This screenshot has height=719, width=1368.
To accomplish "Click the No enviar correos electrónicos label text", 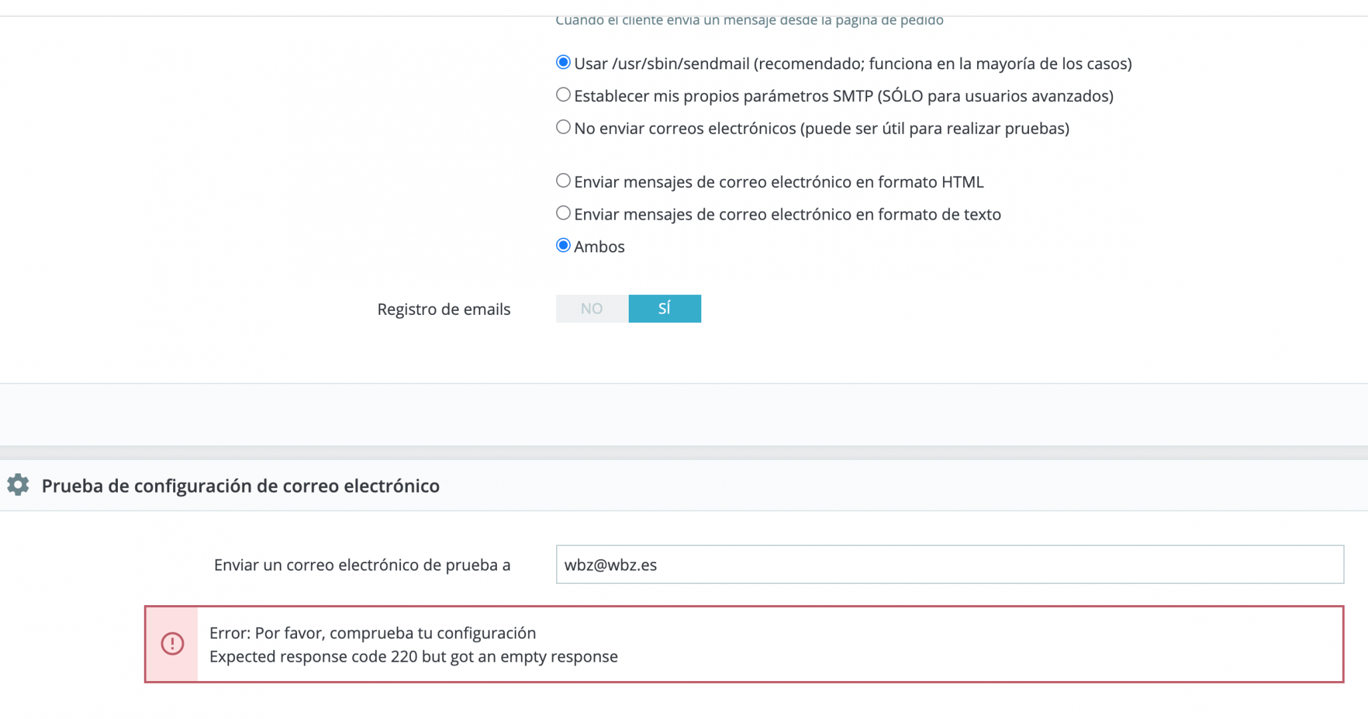I will tap(822, 128).
